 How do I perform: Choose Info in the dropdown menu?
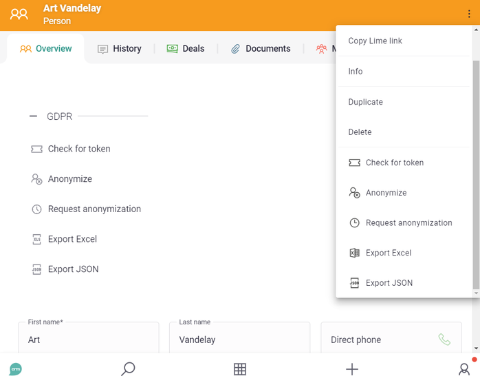[356, 72]
